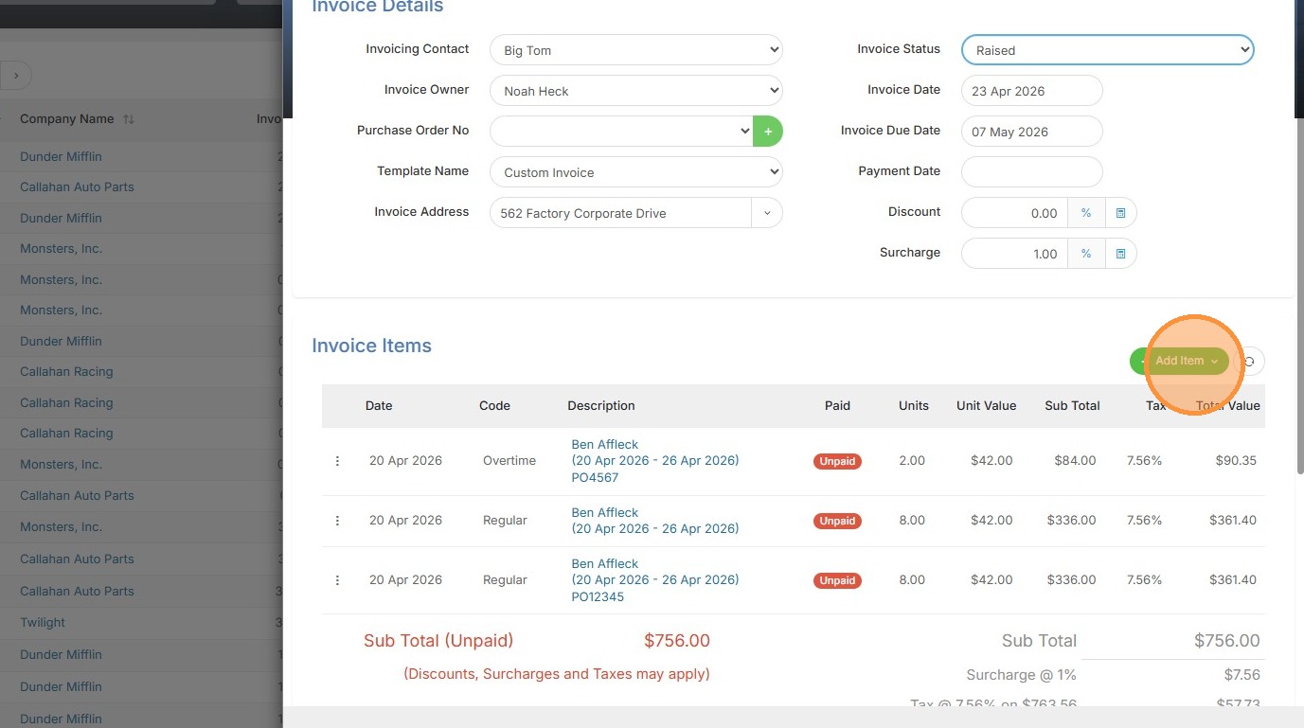Click the green plus beside Purchase Order No
Viewport: 1304px width, 728px height.
tap(768, 132)
